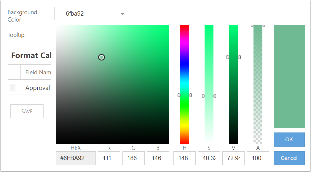311x172 pixels.
Task: Click the 6fba92 color combo box
Action: pyautogui.click(x=89, y=14)
